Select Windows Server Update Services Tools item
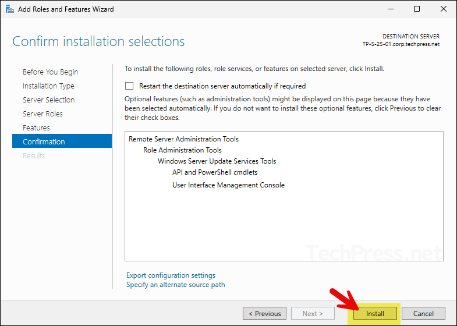 coord(217,161)
